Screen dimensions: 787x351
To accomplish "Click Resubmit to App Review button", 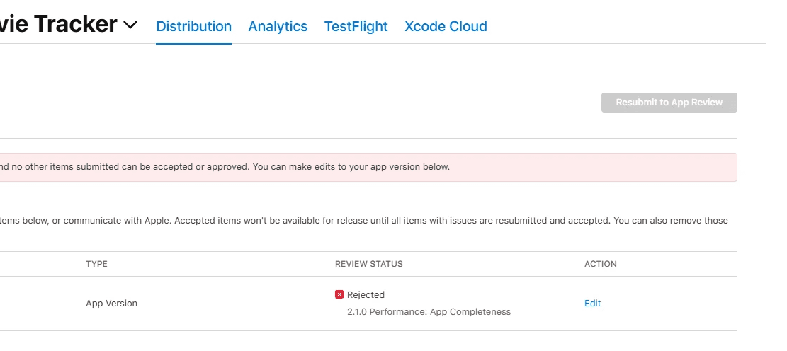I will pyautogui.click(x=669, y=103).
